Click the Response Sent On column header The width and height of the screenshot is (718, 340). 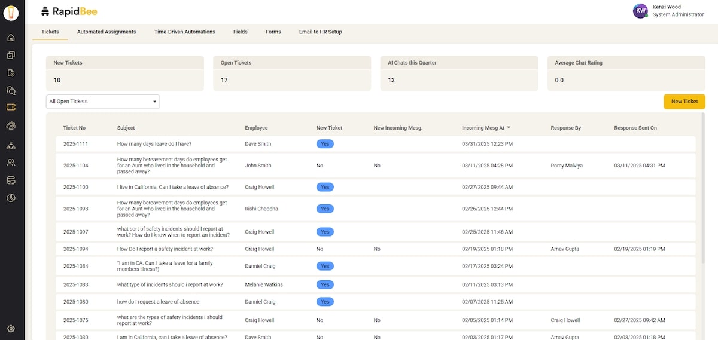tap(635, 128)
